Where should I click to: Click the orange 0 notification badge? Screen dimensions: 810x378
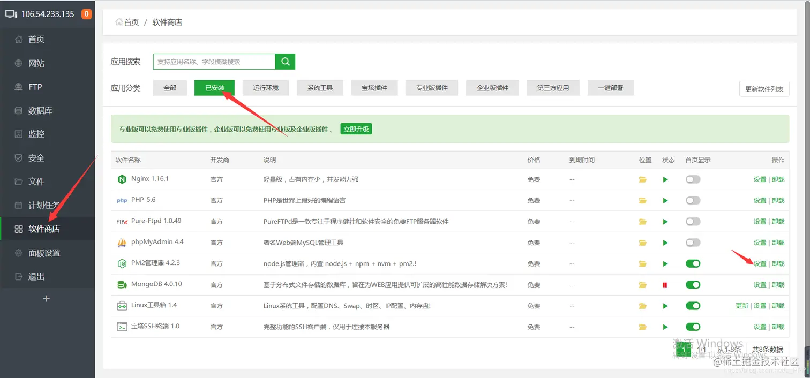coord(86,14)
